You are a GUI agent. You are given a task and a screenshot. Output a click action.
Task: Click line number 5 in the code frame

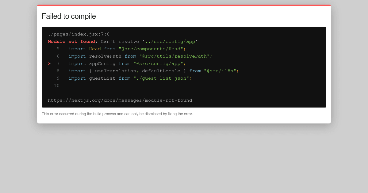coord(58,49)
